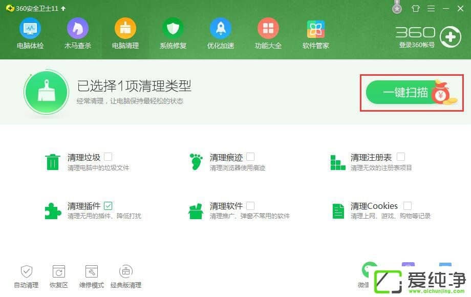Enable 清理痕迹 checkbox
The width and height of the screenshot is (471, 297).
tap(250, 157)
